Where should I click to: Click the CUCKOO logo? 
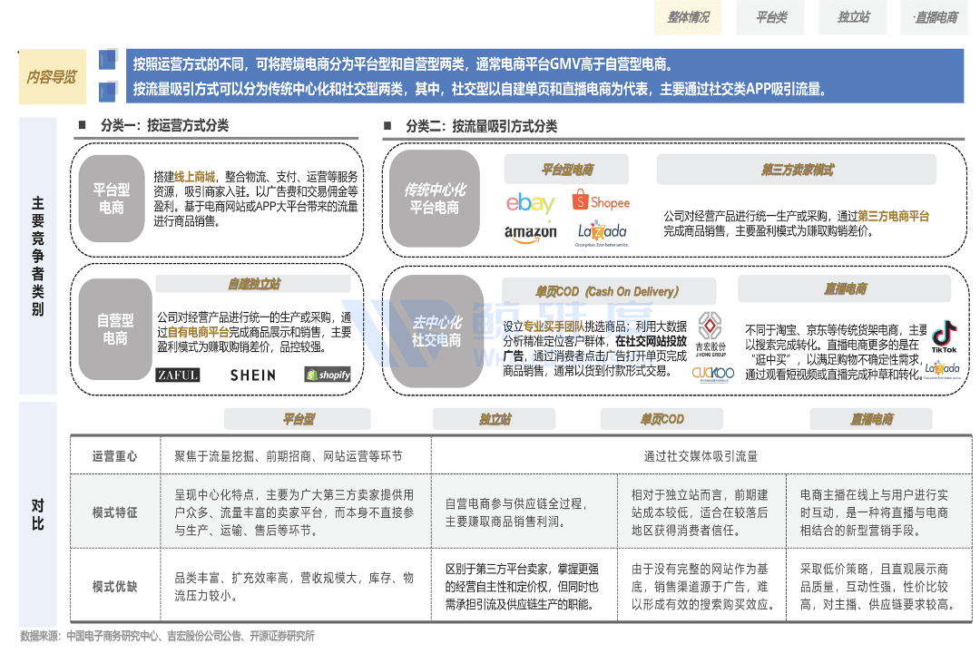coord(712,373)
